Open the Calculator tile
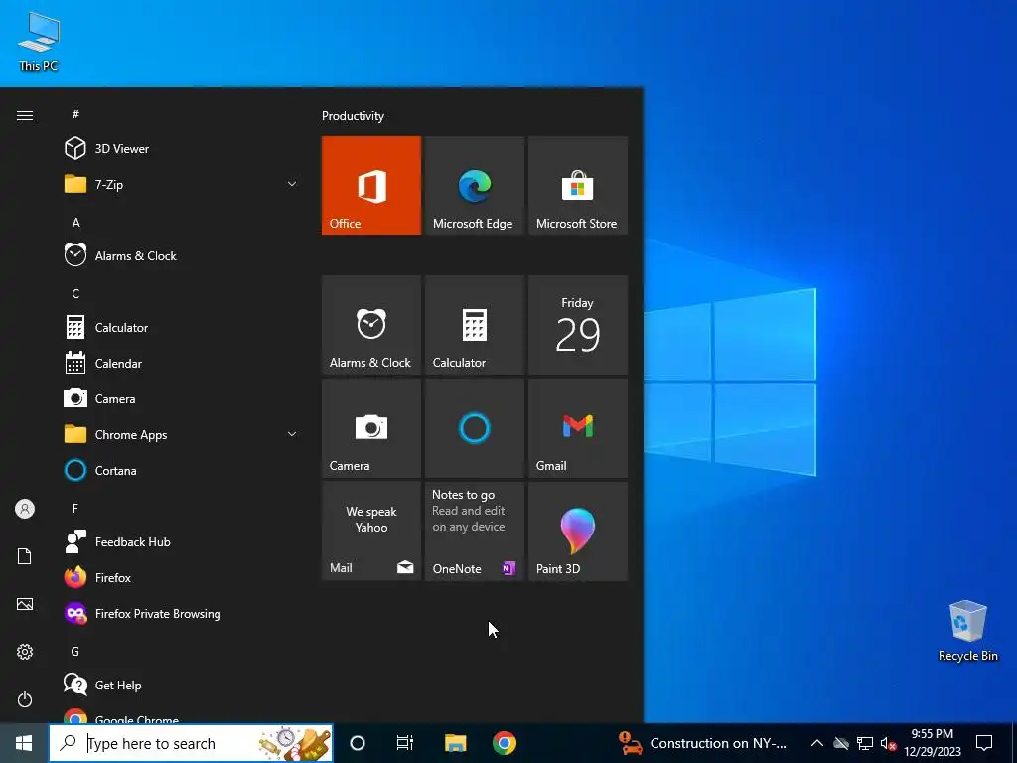This screenshot has width=1017, height=763. (x=474, y=325)
